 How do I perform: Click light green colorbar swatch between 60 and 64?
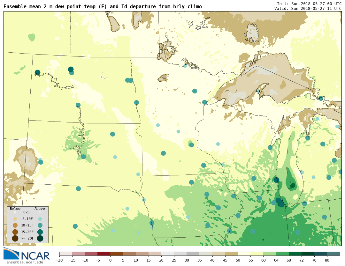tap(270, 254)
